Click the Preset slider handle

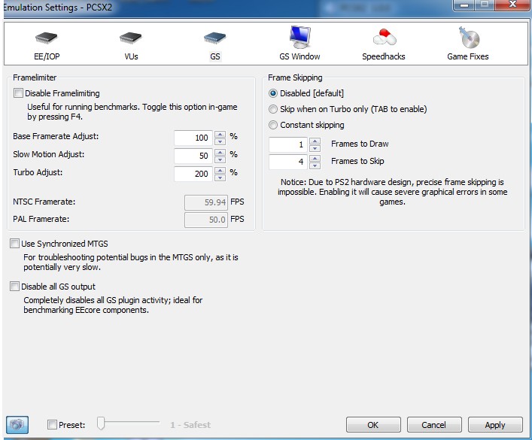coord(101,423)
